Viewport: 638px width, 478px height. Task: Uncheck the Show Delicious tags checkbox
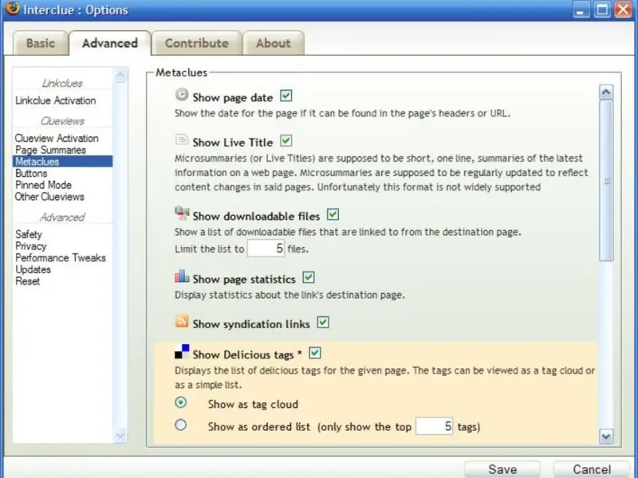pos(315,353)
